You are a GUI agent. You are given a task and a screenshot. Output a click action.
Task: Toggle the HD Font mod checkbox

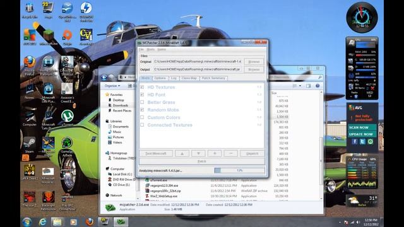point(142,95)
